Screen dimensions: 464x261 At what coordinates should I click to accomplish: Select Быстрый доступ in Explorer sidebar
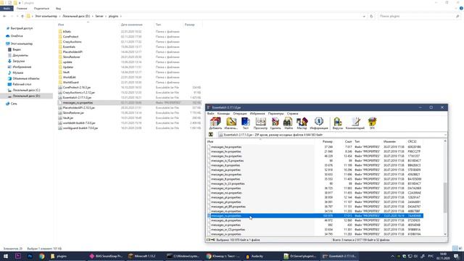22,28
